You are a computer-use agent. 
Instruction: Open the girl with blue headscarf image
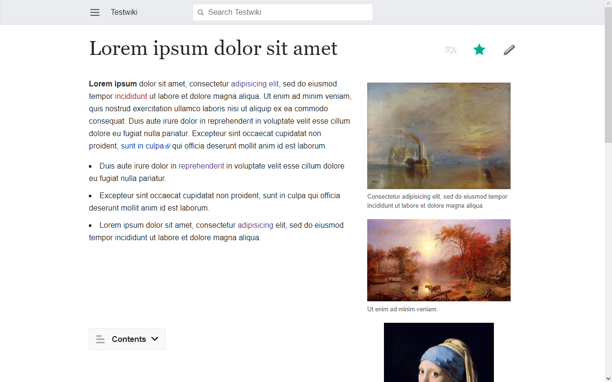coord(438,353)
